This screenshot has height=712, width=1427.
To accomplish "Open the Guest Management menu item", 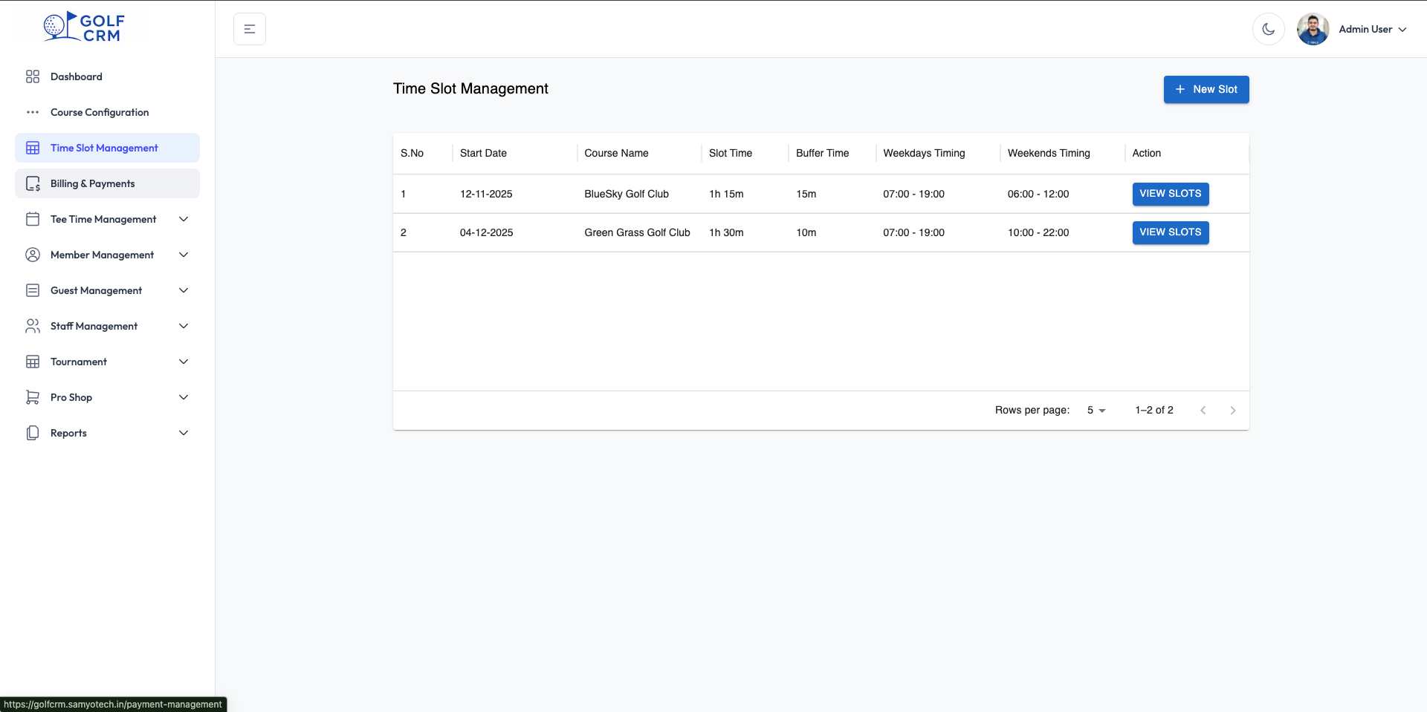I will click(x=95, y=290).
